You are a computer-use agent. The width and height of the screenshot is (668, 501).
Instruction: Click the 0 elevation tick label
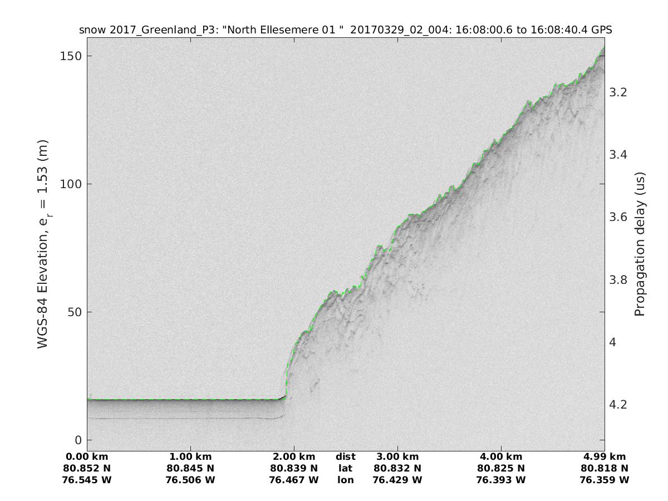coord(77,440)
